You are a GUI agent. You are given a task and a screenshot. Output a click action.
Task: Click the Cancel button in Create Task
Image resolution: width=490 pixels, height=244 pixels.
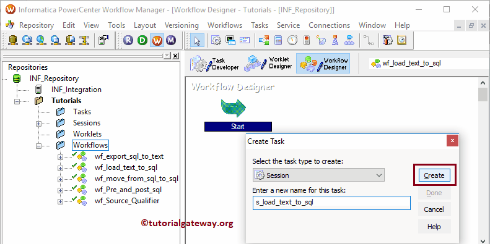[434, 209]
